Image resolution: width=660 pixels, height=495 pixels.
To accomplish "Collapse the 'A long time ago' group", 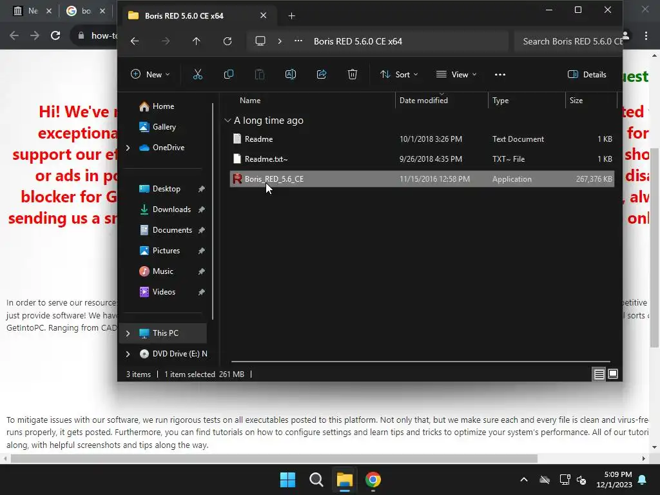I will click(228, 121).
